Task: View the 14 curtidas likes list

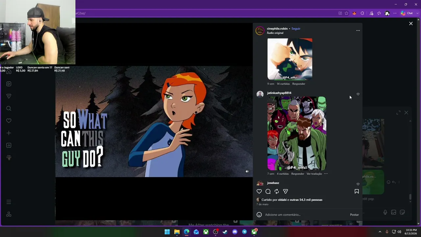Action: click(283, 84)
